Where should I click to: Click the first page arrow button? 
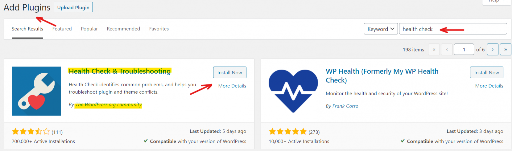coord(434,49)
